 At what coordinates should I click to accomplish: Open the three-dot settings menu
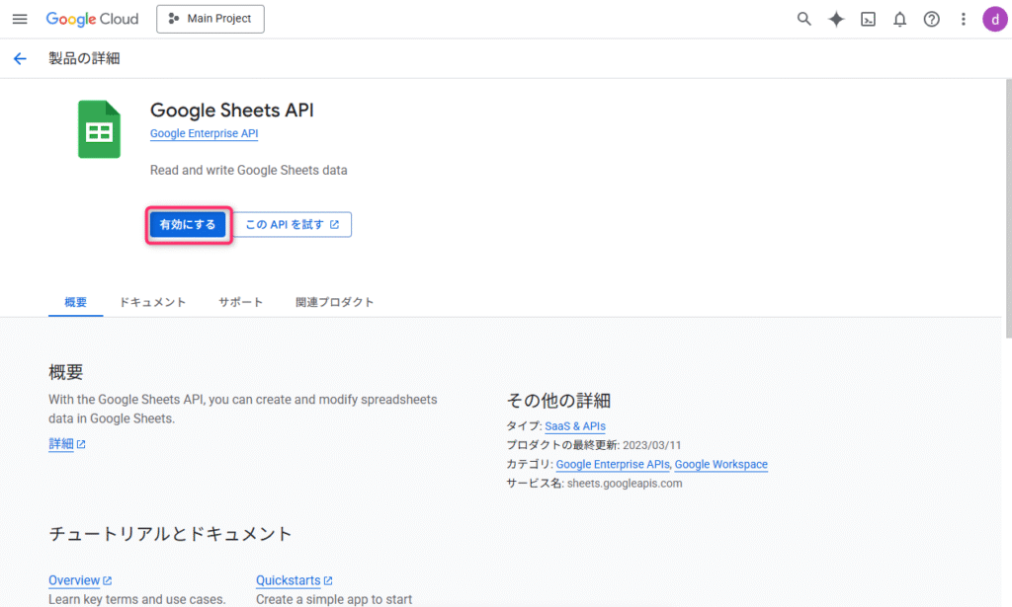963,20
